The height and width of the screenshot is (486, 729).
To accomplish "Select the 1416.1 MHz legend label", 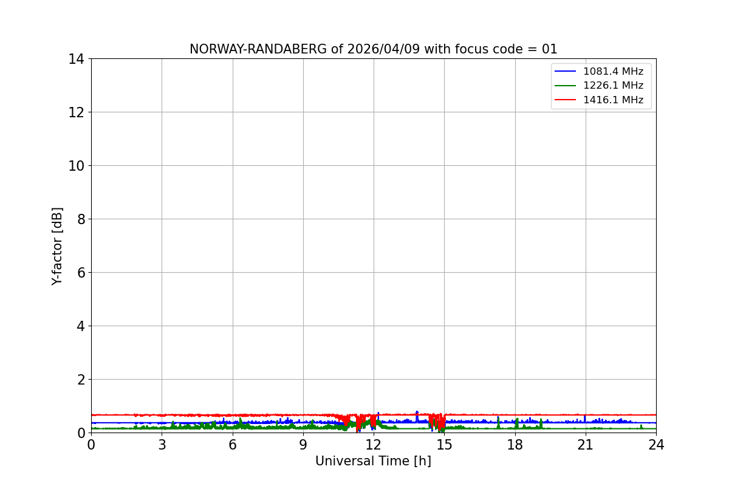I will (x=613, y=100).
